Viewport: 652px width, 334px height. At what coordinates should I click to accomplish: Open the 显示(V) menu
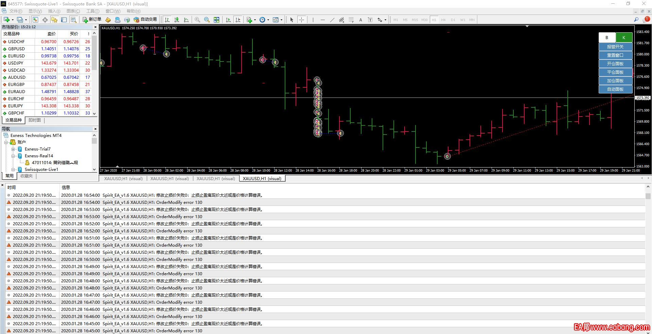(35, 11)
